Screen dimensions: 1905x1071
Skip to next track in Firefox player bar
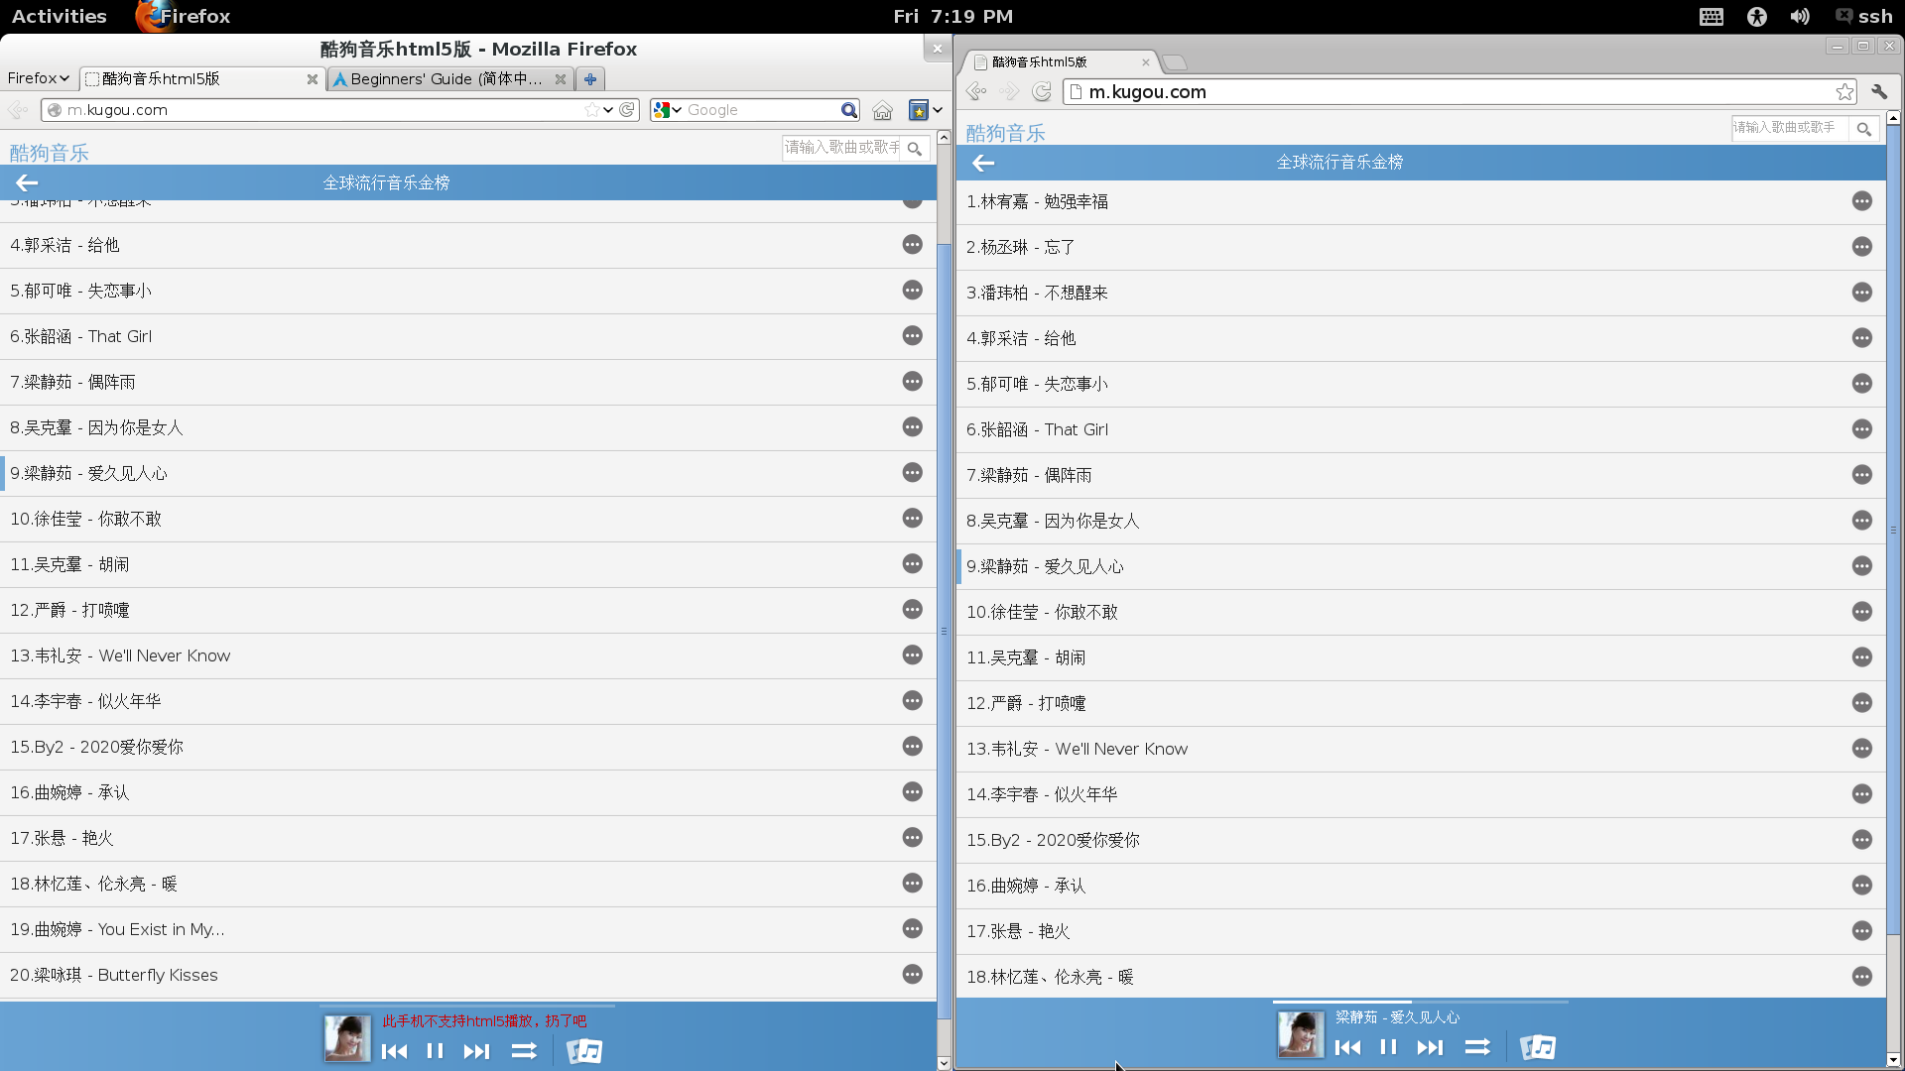pyautogui.click(x=476, y=1051)
